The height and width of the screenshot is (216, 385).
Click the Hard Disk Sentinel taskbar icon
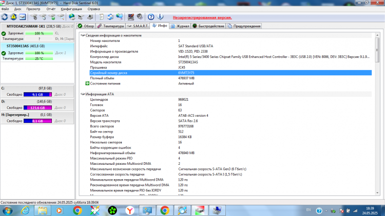tap(200, 210)
